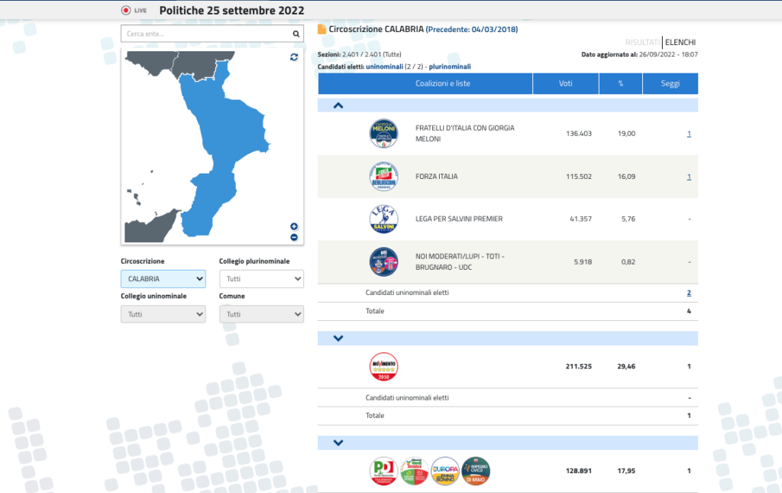This screenshot has height=493, width=782.
Task: Click the 41.357 votes value
Action: 581,219
